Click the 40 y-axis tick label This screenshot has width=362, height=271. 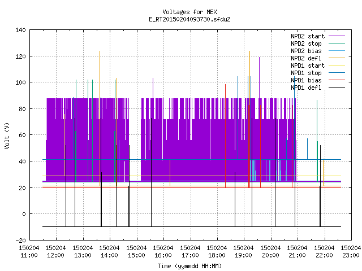[22, 161]
